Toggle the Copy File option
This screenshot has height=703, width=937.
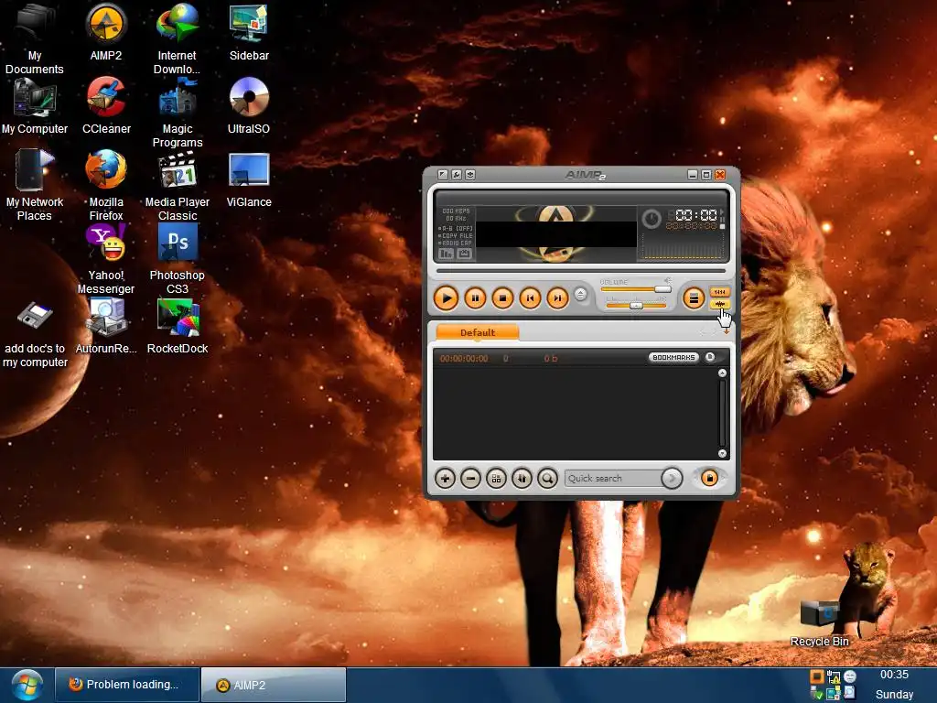(456, 235)
